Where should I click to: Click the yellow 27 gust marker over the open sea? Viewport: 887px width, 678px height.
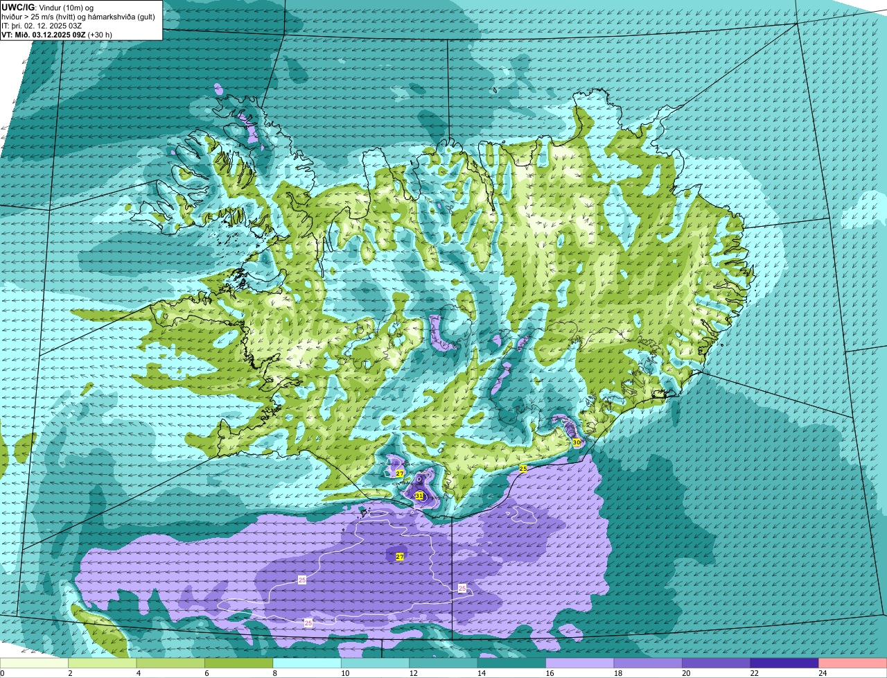[x=400, y=557]
